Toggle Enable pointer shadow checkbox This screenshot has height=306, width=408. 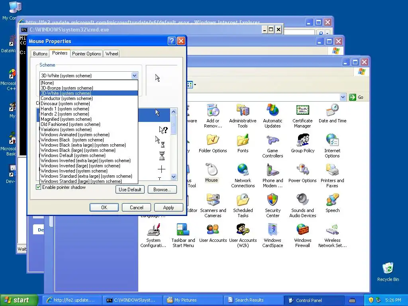[39, 187]
